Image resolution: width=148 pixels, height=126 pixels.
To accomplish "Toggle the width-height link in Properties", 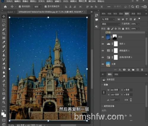I will pyautogui.click(x=104, y=92).
